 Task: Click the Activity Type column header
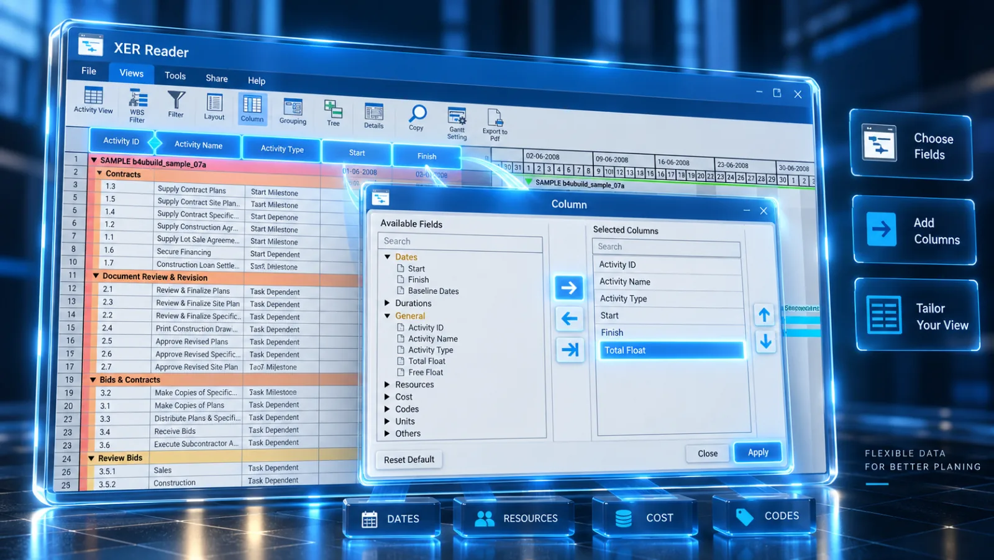[x=282, y=149]
